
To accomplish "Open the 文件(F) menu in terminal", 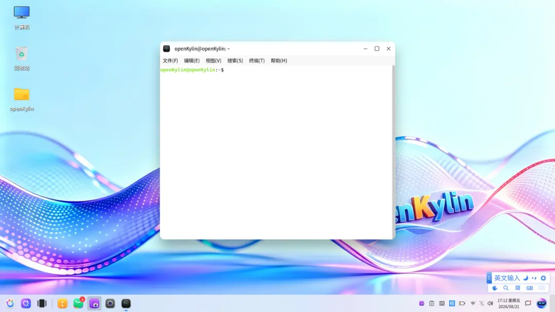I will tap(170, 61).
